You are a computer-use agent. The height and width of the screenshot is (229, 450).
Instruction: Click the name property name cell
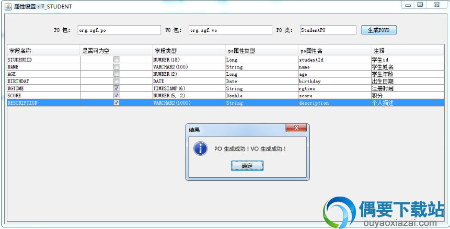(334, 67)
